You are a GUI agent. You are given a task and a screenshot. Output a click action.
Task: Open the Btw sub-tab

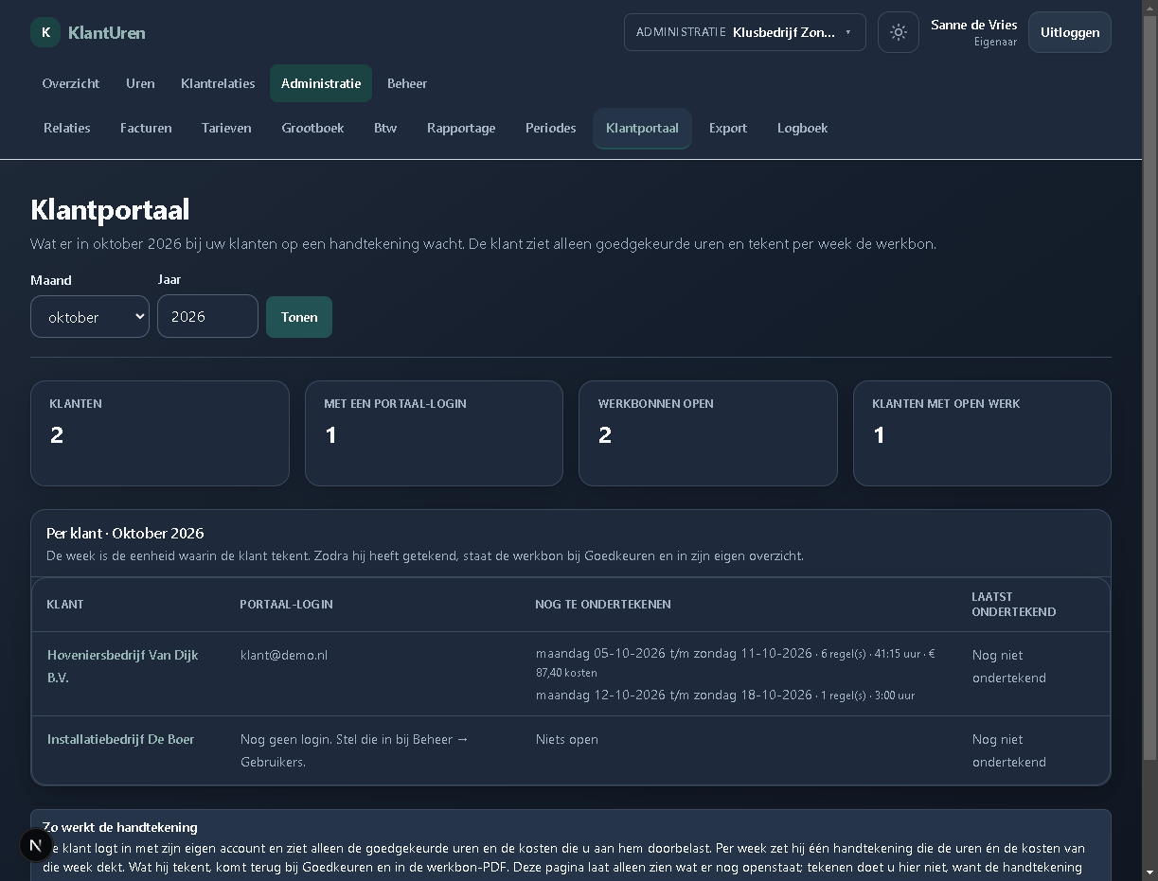(x=385, y=128)
